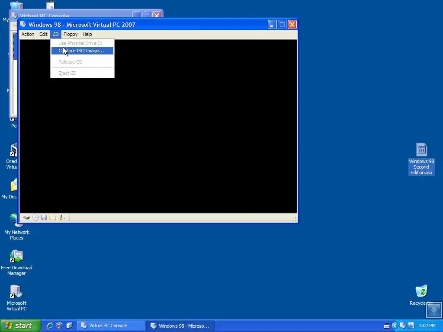Click the keyboard icon in the system tray
The width and height of the screenshot is (443, 332).
387,326
